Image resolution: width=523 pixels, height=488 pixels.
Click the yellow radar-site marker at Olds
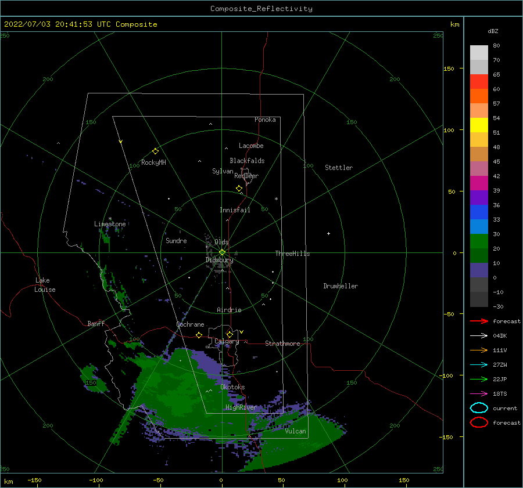click(x=222, y=252)
